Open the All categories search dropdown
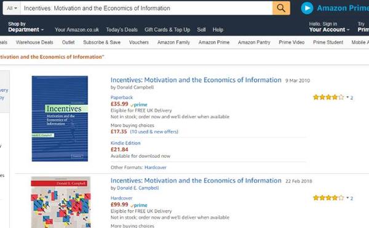This screenshot has width=369, height=228. point(12,8)
